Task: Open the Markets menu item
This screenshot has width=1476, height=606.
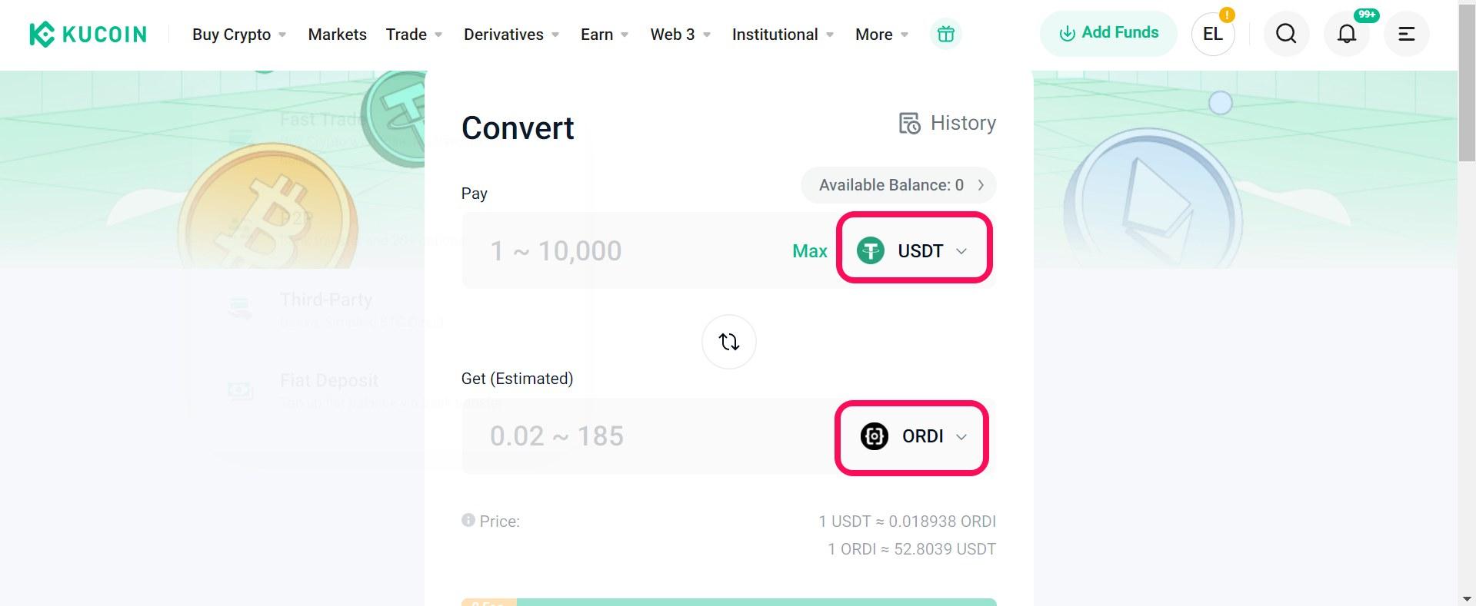Action: pos(337,35)
